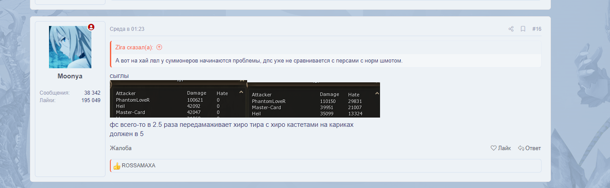Open Moonya's profile via the username

coord(70,76)
